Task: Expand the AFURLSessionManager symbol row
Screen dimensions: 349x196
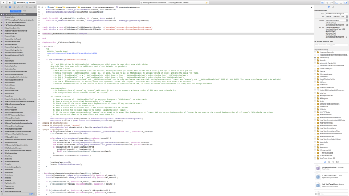Action: pyautogui.click(x=1, y=148)
